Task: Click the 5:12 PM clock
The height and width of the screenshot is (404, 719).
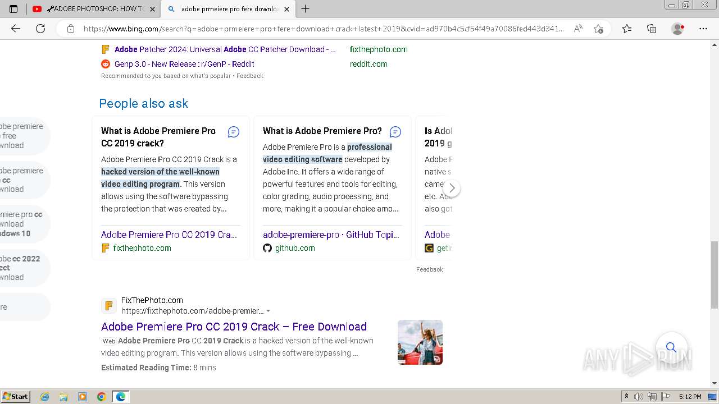Action: [690, 397]
